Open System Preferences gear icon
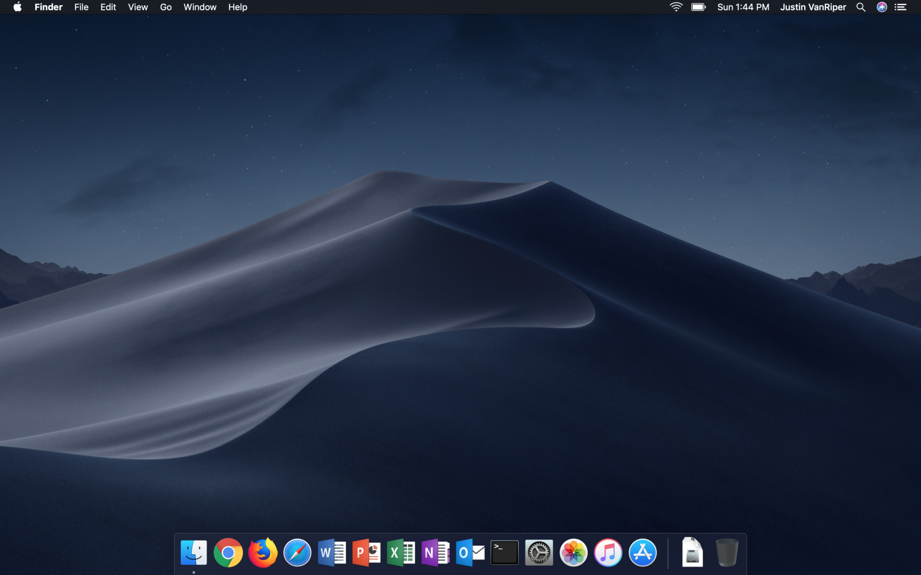This screenshot has height=575, width=921. (x=539, y=553)
